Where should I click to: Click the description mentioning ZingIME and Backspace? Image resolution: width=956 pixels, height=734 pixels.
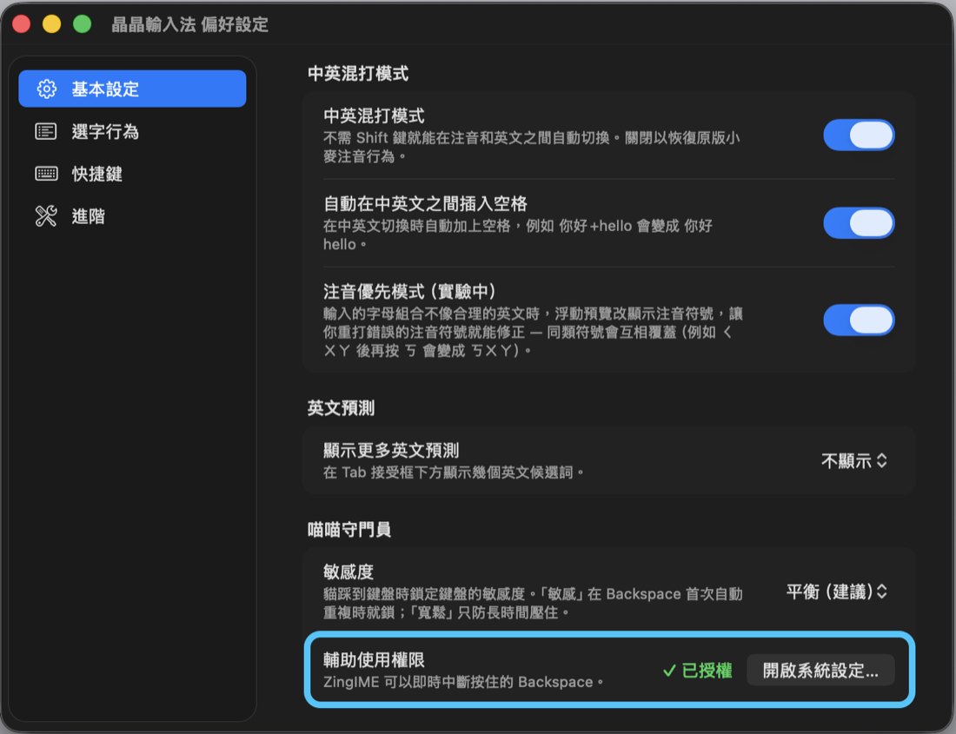coord(463,682)
